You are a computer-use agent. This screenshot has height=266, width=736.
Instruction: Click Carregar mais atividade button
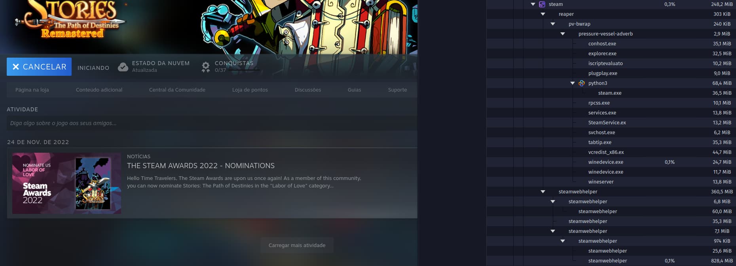(x=297, y=245)
